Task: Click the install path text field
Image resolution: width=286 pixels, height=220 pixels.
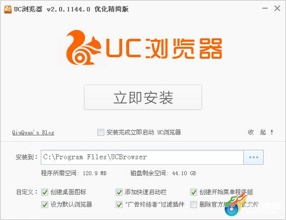Action: tap(143, 157)
